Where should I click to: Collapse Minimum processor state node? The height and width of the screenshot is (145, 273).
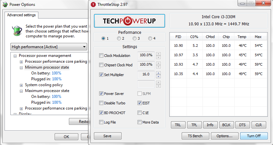(21, 68)
